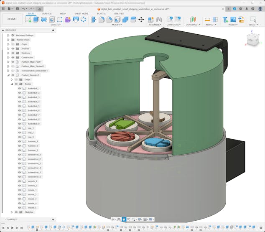Toggle visibility of the Analysis folder
The height and width of the screenshot is (232, 265).
(x=13, y=48)
